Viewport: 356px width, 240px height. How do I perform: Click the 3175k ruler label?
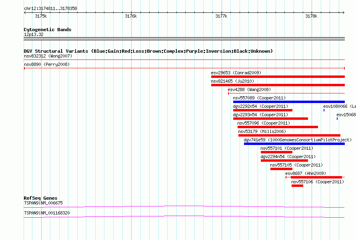click(x=41, y=16)
